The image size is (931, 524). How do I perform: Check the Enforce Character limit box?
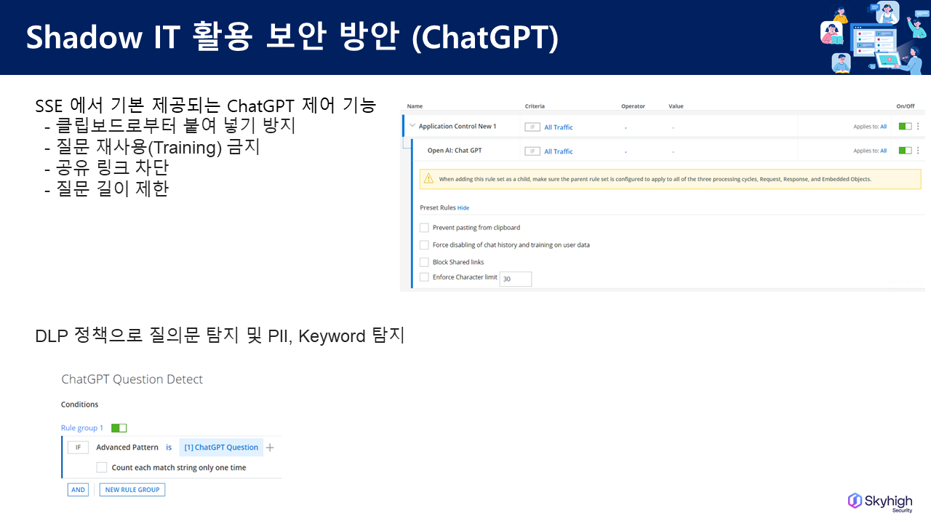tap(425, 277)
